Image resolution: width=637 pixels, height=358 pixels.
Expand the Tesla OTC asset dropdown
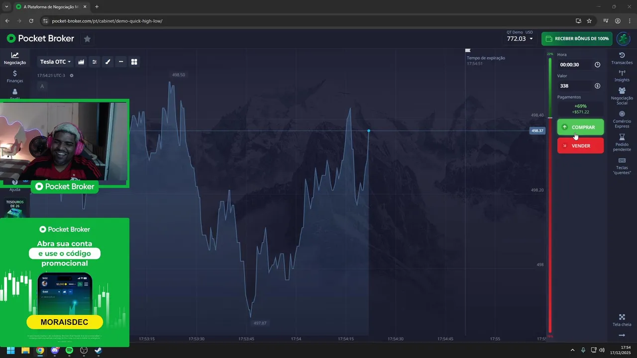[x=55, y=62]
